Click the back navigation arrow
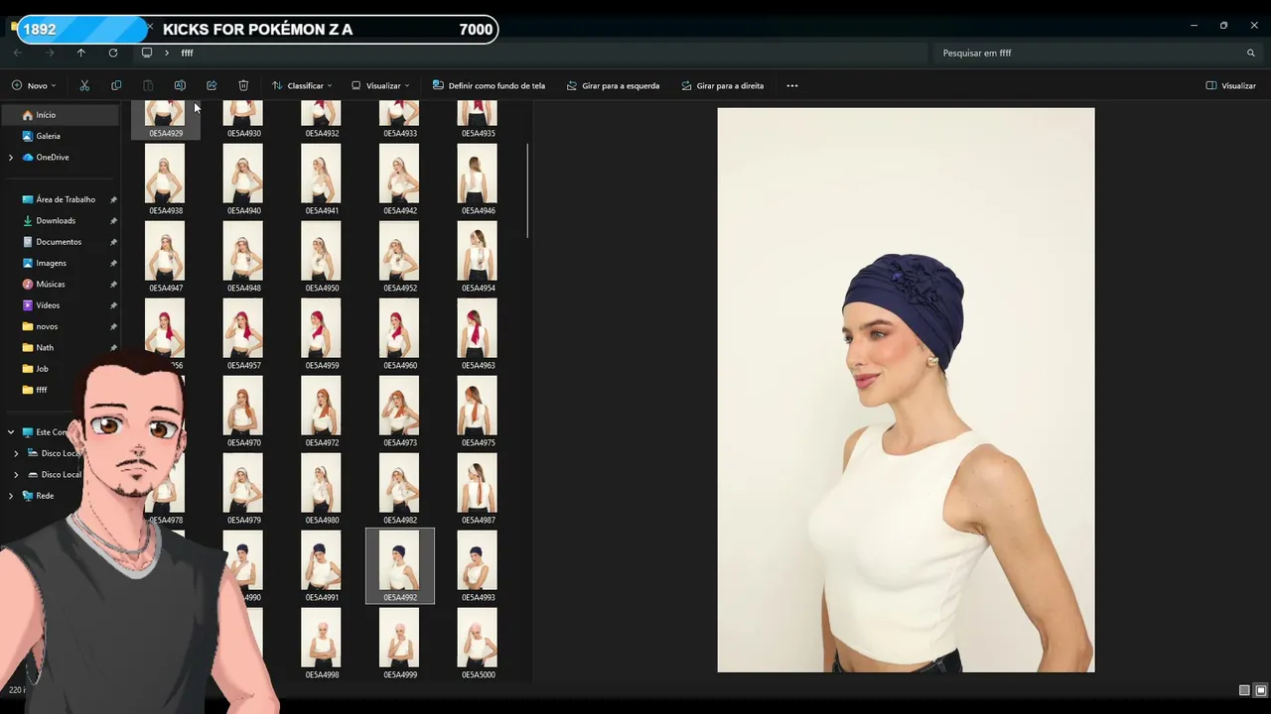 18,53
